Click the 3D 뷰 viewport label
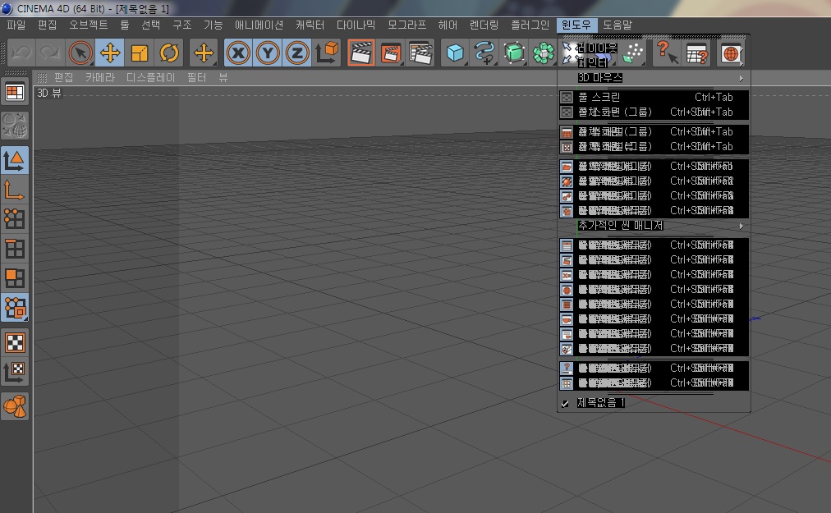Screen dimensions: 831x513 tap(49, 94)
